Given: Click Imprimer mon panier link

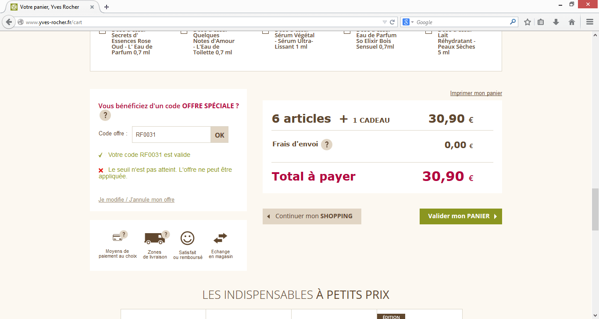Looking at the screenshot, I should coord(476,93).
